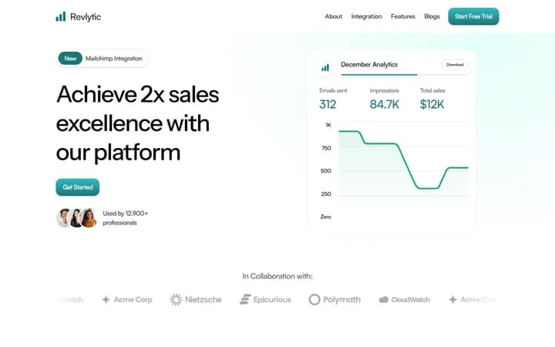The height and width of the screenshot is (347, 555).
Task: Click the Revlytic bar chart logo icon
Action: tap(61, 17)
